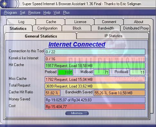Click the Preload value 1835
This screenshot has height=127, width=156.
point(65,72)
